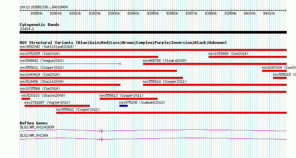
Task: Open the DLG2|NM_001142699 gene label
Action: point(37,127)
